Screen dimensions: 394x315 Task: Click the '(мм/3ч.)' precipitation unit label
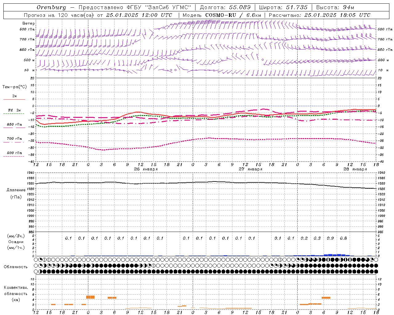[16, 236]
